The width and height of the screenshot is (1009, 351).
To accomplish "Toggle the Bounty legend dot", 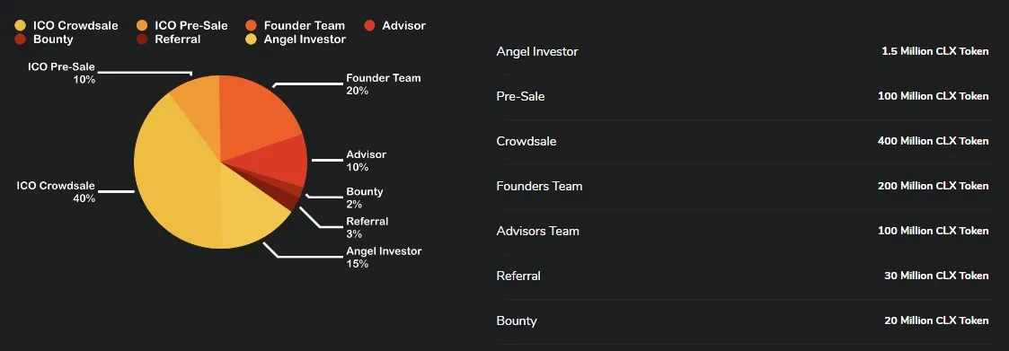I will pyautogui.click(x=20, y=39).
